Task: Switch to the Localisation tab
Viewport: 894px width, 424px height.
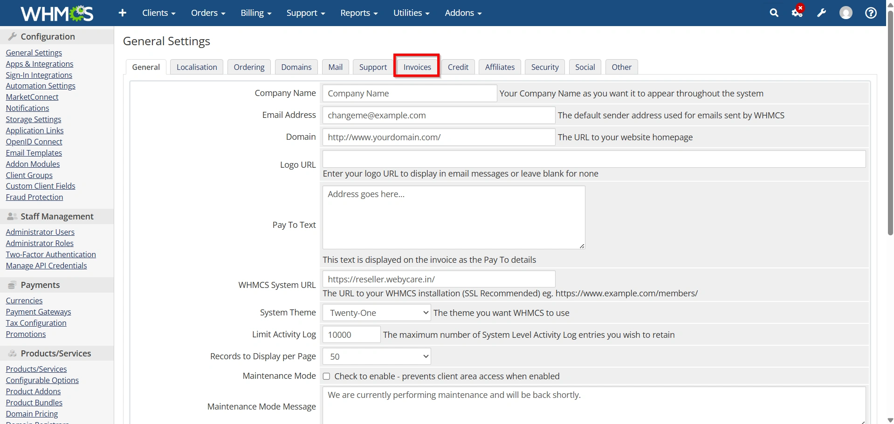Action: point(197,67)
